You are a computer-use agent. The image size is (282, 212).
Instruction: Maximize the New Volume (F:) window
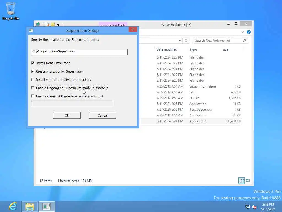tap(236, 24)
